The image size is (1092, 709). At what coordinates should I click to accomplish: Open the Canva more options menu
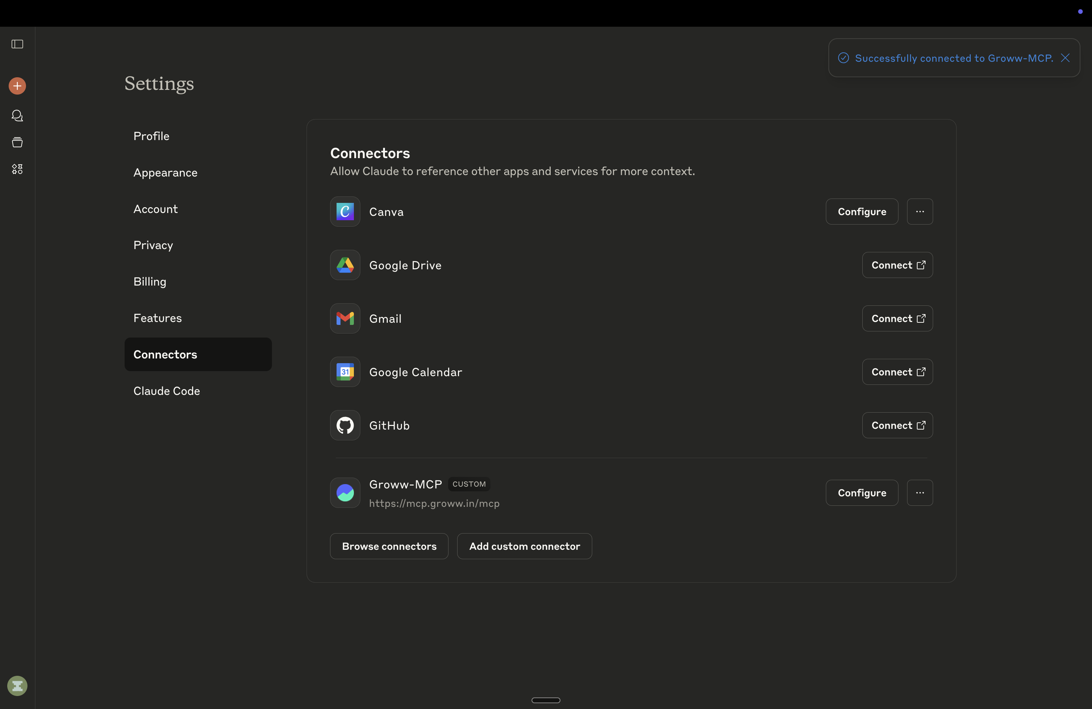tap(920, 212)
